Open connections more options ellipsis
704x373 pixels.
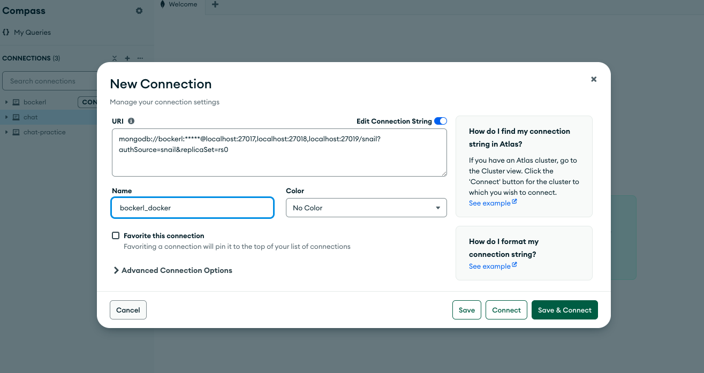[140, 58]
